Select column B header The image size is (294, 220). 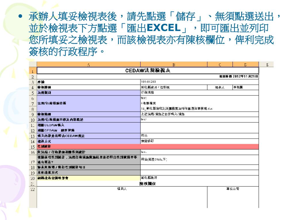pos(174,64)
